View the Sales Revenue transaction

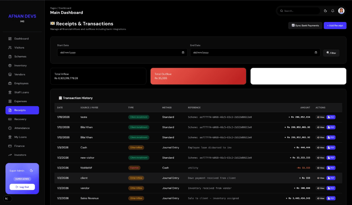pyautogui.click(x=321, y=198)
